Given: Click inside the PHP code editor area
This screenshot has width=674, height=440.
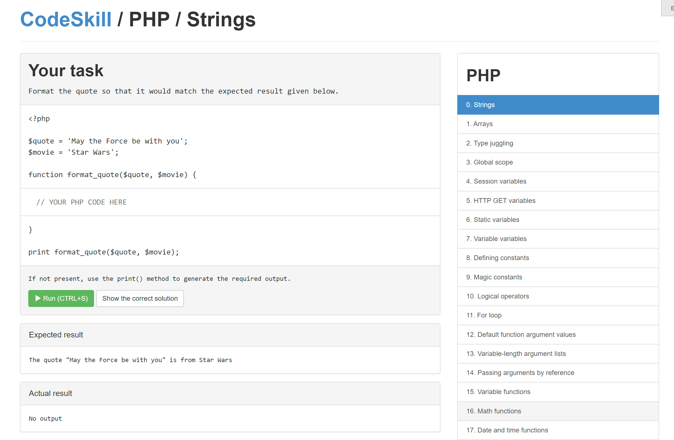Looking at the screenshot, I should (230, 202).
